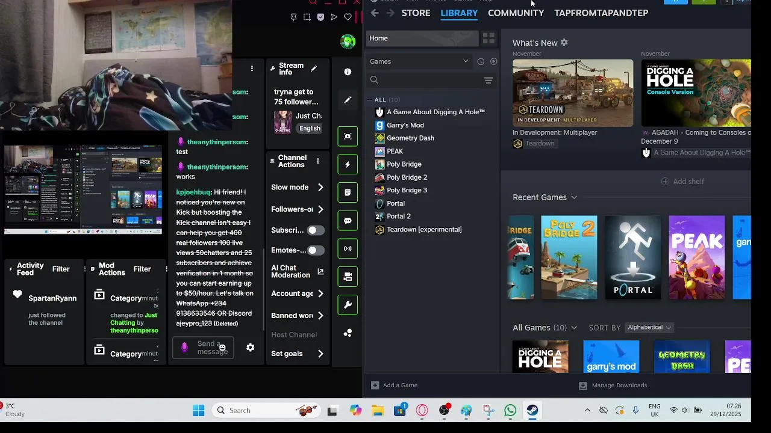Screen dimensions: 771x433
Task: Open the Games filter dropdown in Steam
Action: point(419,61)
